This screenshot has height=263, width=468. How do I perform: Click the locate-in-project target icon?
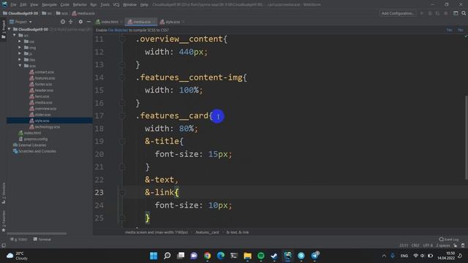point(63,22)
